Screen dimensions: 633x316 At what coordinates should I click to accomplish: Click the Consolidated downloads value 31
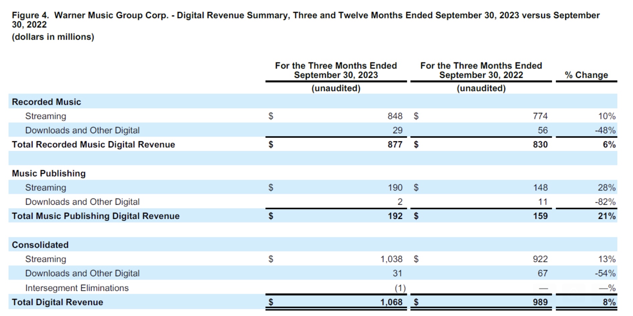point(398,273)
